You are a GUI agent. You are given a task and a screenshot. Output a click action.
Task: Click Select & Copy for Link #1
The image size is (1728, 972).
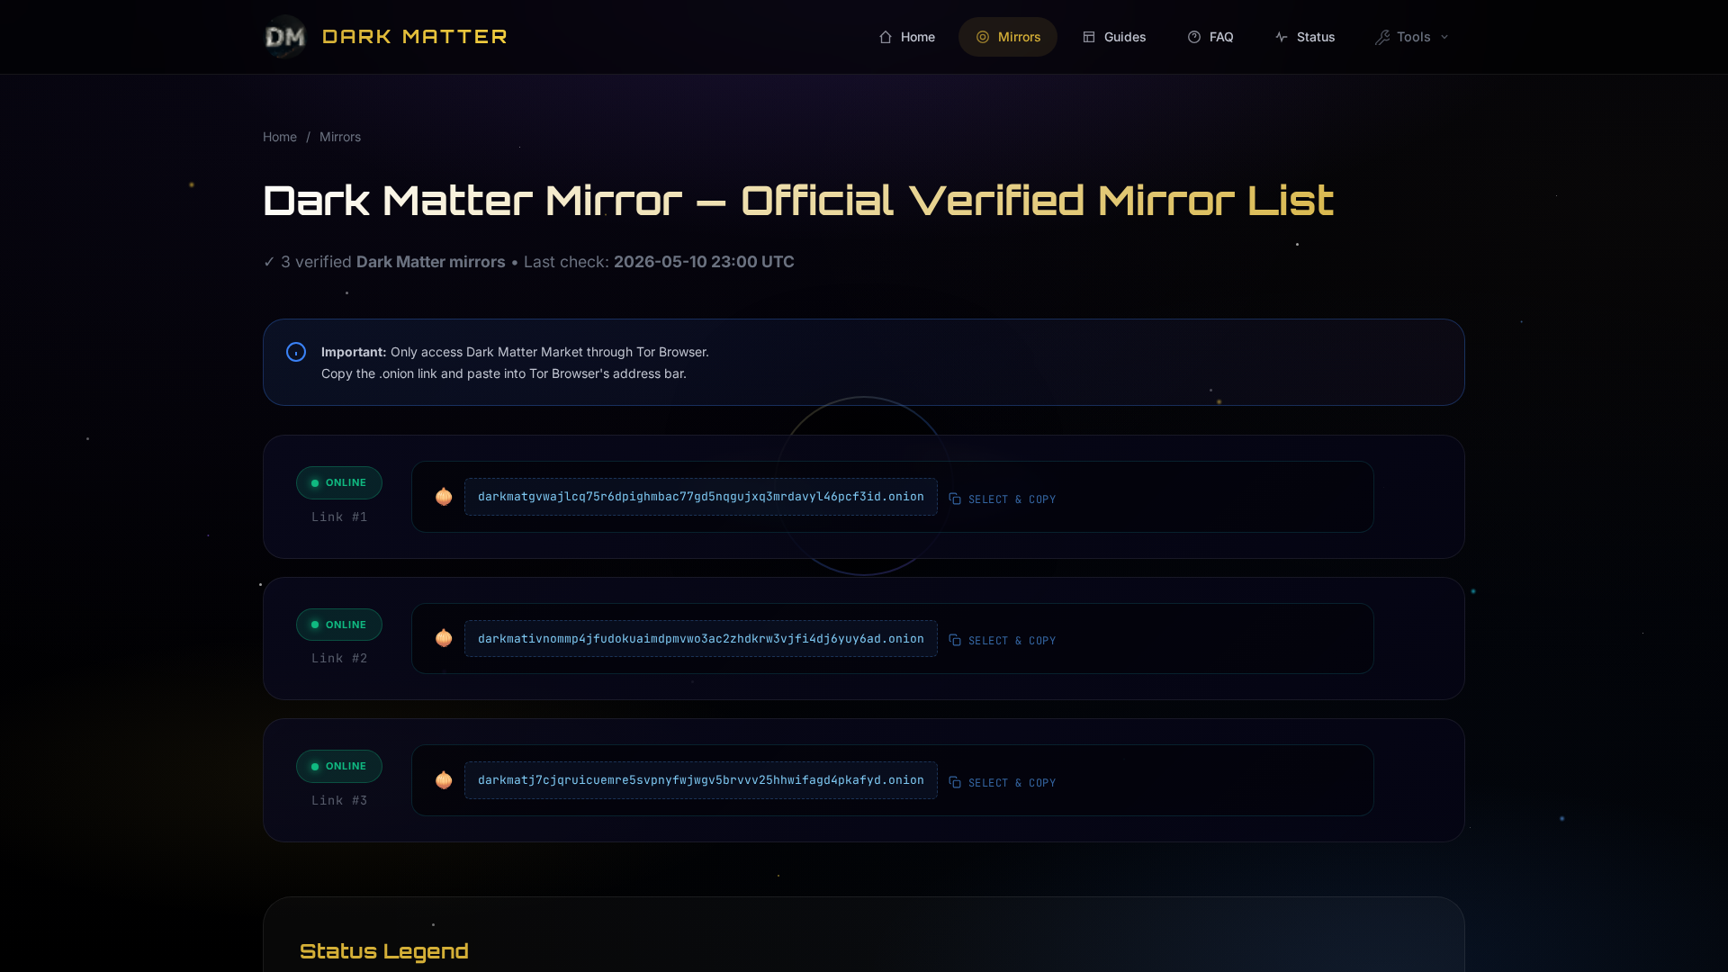(x=1003, y=499)
